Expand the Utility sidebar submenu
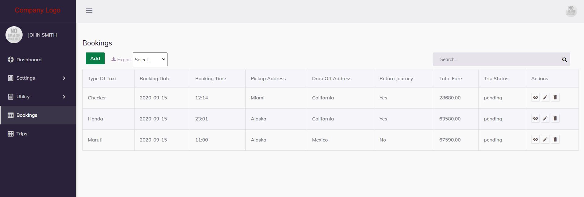The image size is (584, 197). (x=38, y=97)
